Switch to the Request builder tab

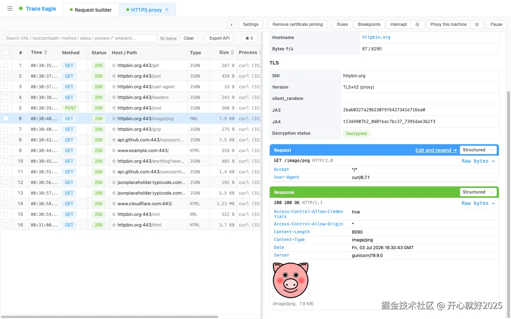[x=91, y=10]
